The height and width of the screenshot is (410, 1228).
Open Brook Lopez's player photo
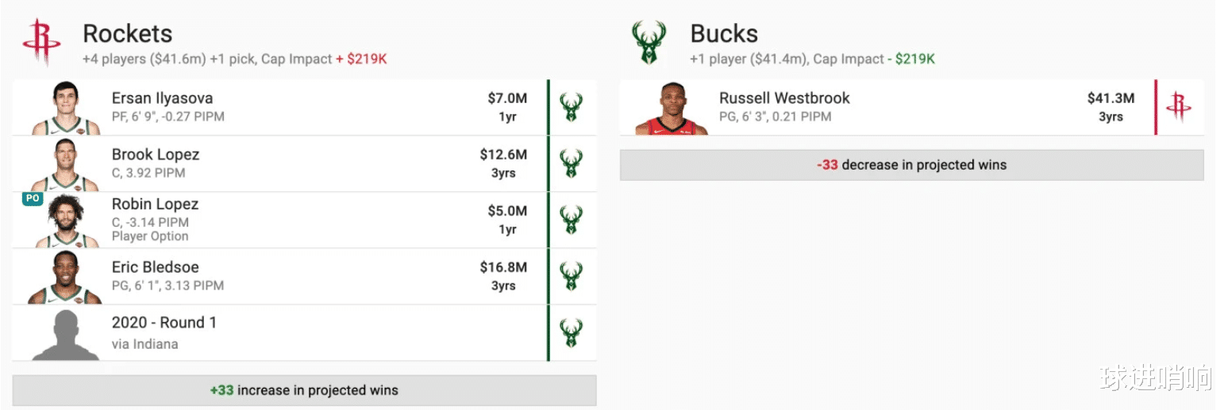click(66, 165)
